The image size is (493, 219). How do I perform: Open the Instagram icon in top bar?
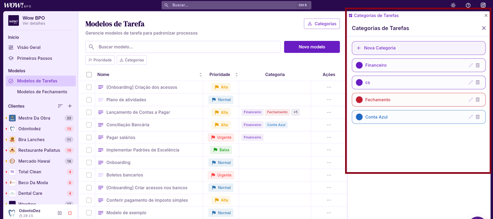click(483, 5)
